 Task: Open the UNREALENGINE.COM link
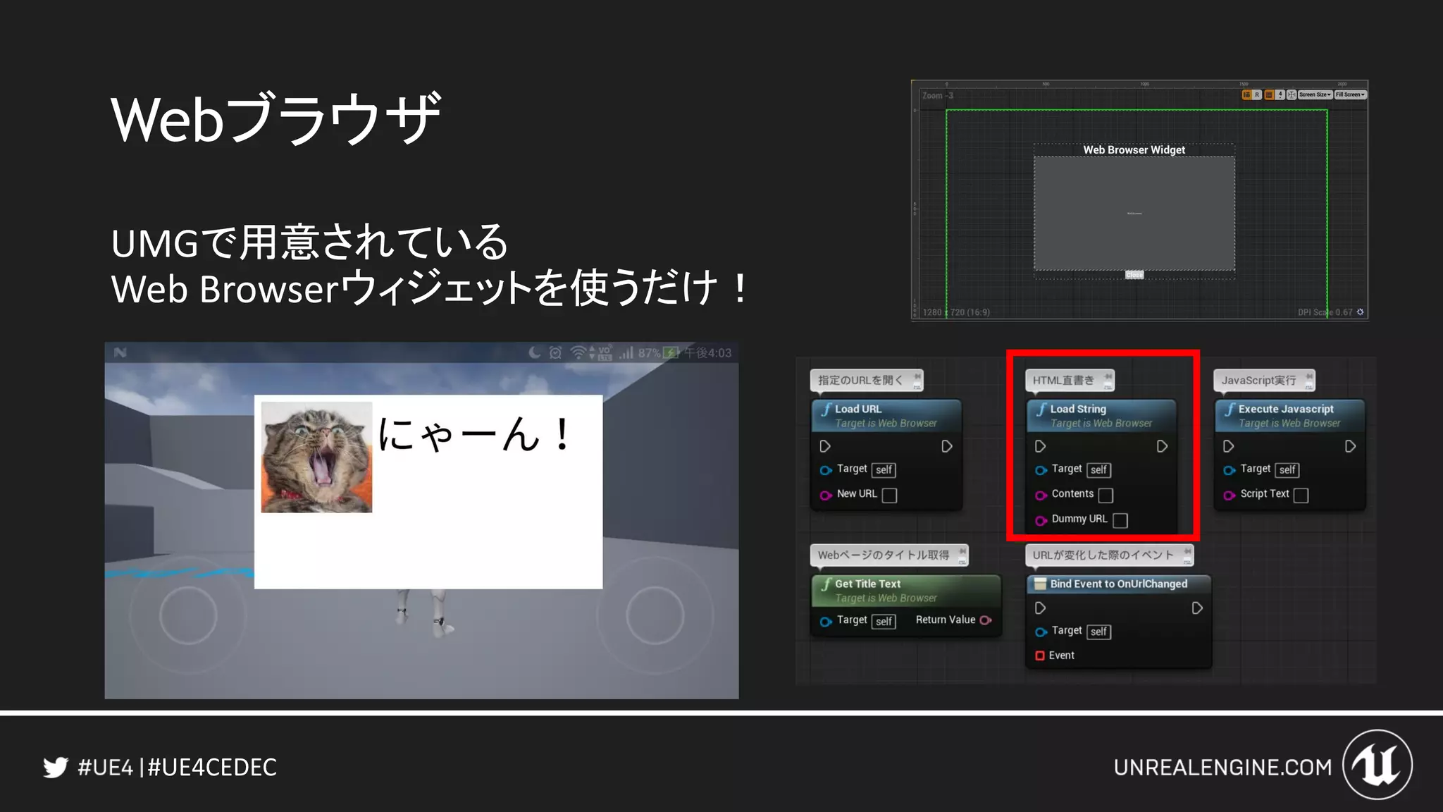[1223, 767]
